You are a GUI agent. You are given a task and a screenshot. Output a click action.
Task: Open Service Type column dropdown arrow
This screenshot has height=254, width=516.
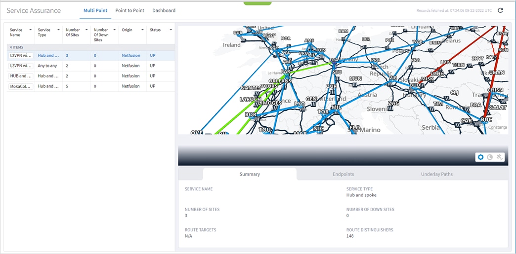pyautogui.click(x=59, y=30)
